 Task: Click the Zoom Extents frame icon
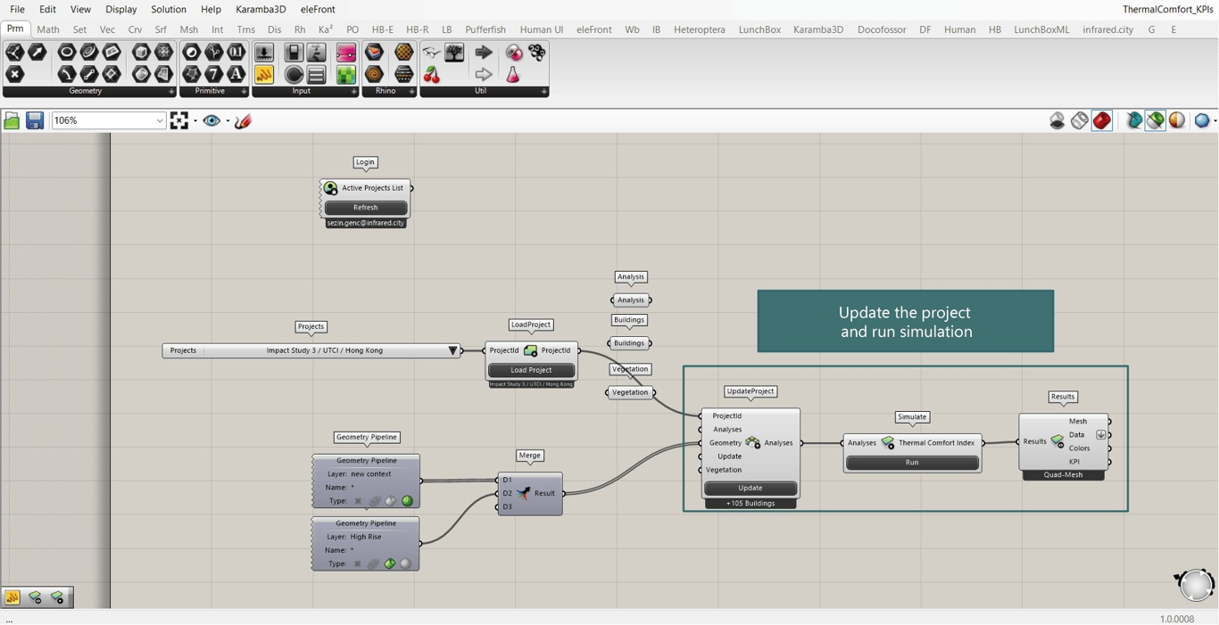click(179, 120)
